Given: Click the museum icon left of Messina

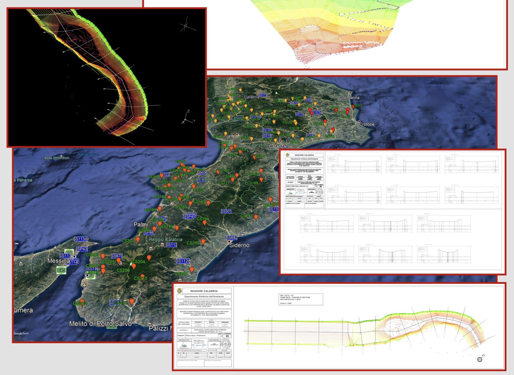Looking at the screenshot, I should (21, 264).
